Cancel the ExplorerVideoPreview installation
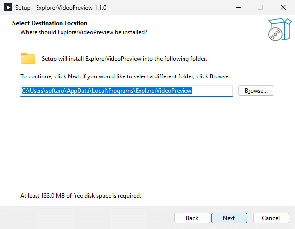 [271, 218]
